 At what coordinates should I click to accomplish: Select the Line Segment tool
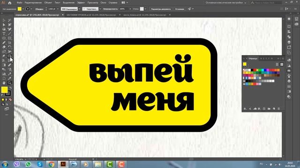coord(9,34)
